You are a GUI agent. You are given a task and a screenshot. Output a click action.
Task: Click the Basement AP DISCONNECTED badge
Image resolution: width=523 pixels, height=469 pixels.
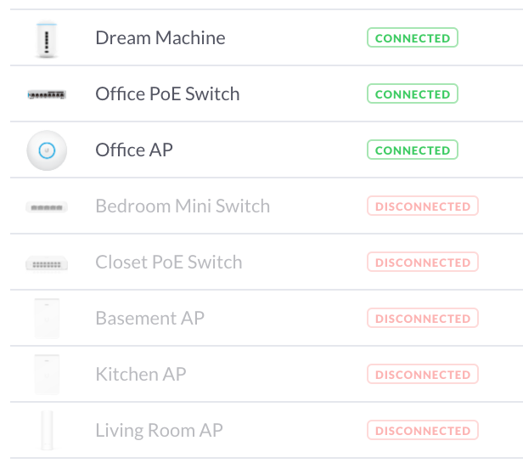pos(423,318)
